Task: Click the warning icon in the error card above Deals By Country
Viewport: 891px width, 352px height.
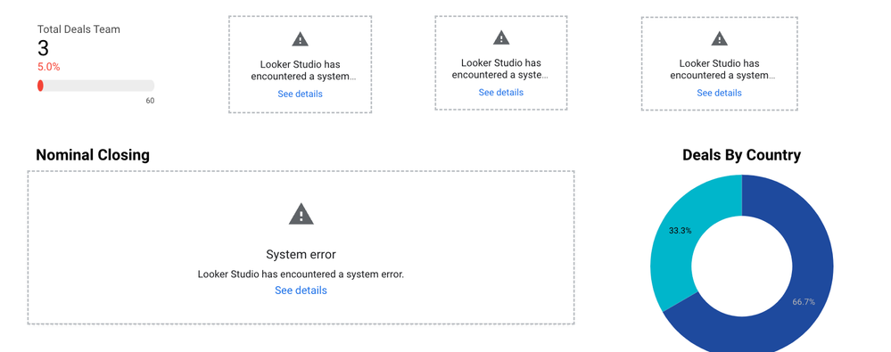Action: coord(720,38)
